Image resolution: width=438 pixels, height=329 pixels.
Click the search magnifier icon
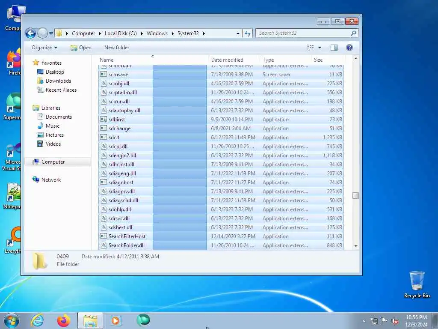pyautogui.click(x=353, y=33)
